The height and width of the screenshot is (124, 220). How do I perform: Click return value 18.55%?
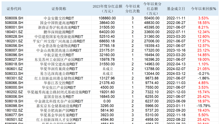point(204,23)
